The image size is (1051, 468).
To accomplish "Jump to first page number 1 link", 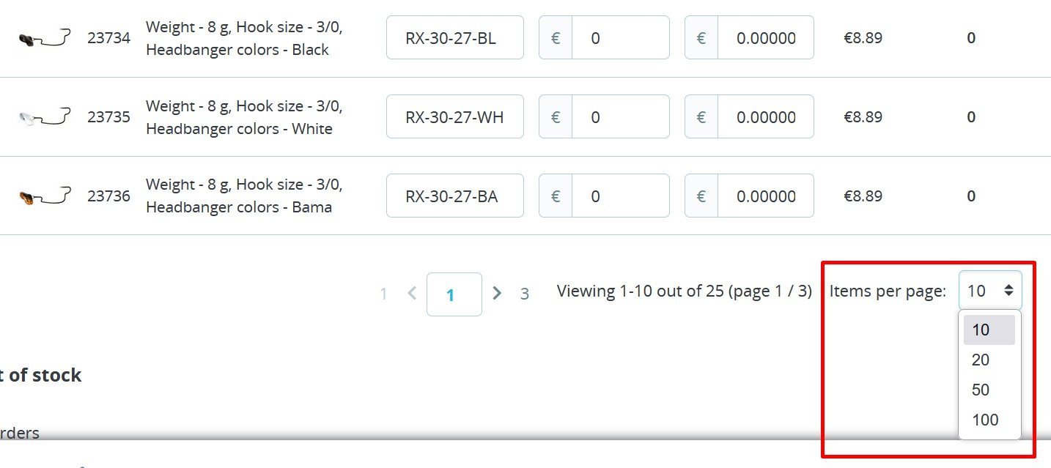I will coord(383,294).
